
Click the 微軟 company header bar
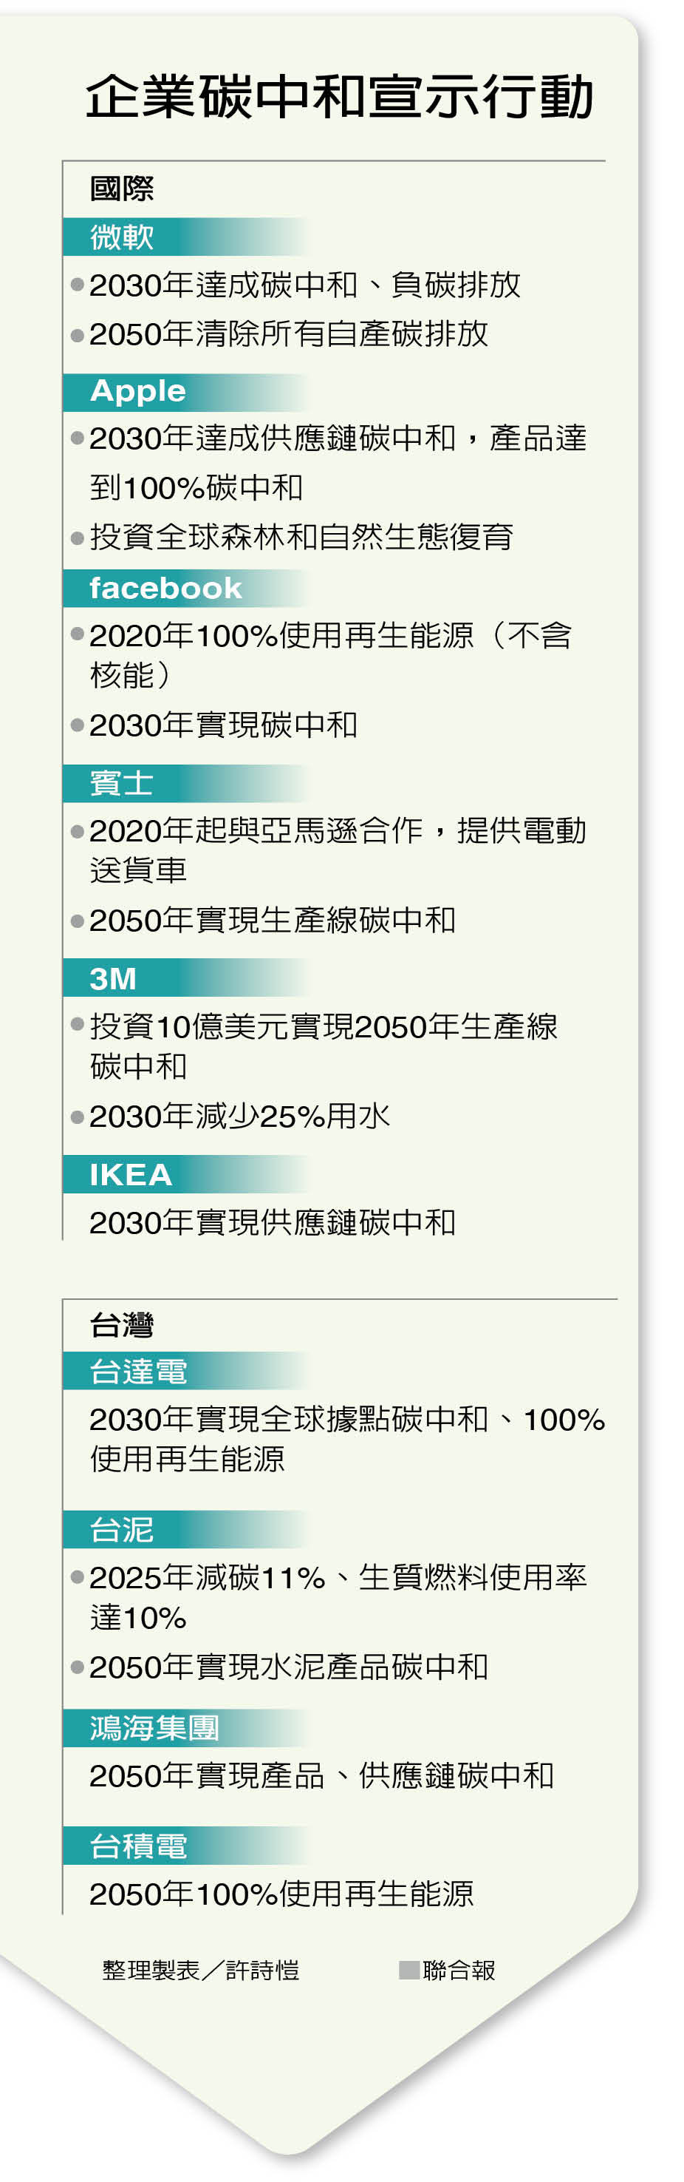186,237
